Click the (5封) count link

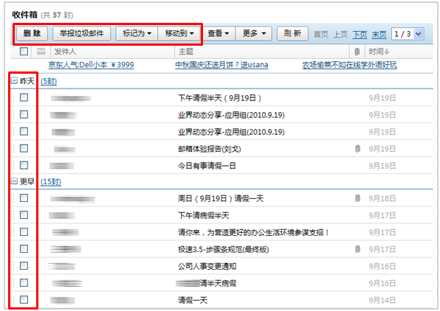coord(49,81)
